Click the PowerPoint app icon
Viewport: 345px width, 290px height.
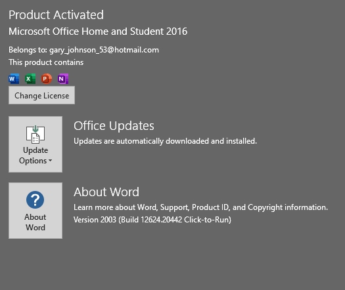(x=47, y=79)
